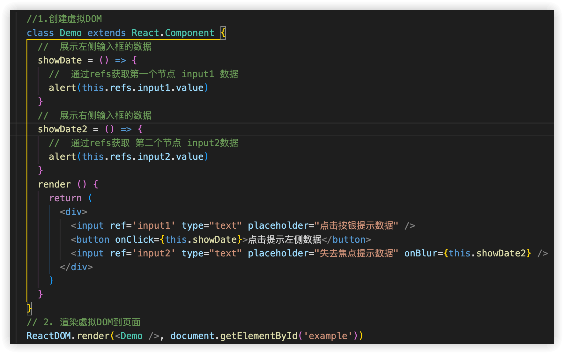The image size is (564, 354).
Task: Click the closing class brace in yellow
Action: coord(29,308)
